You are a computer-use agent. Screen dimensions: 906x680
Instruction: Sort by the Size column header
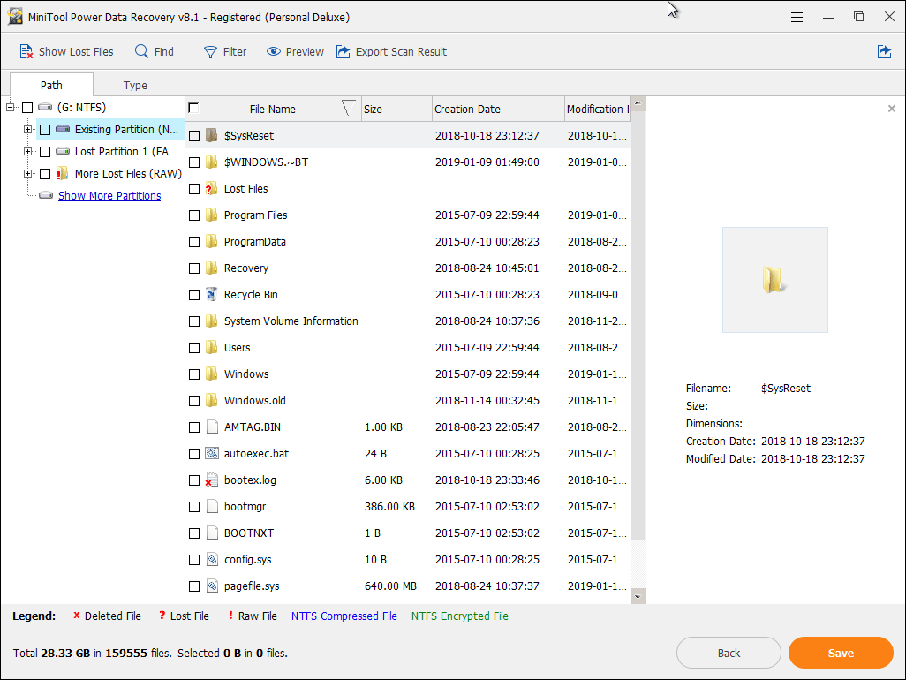(397, 109)
